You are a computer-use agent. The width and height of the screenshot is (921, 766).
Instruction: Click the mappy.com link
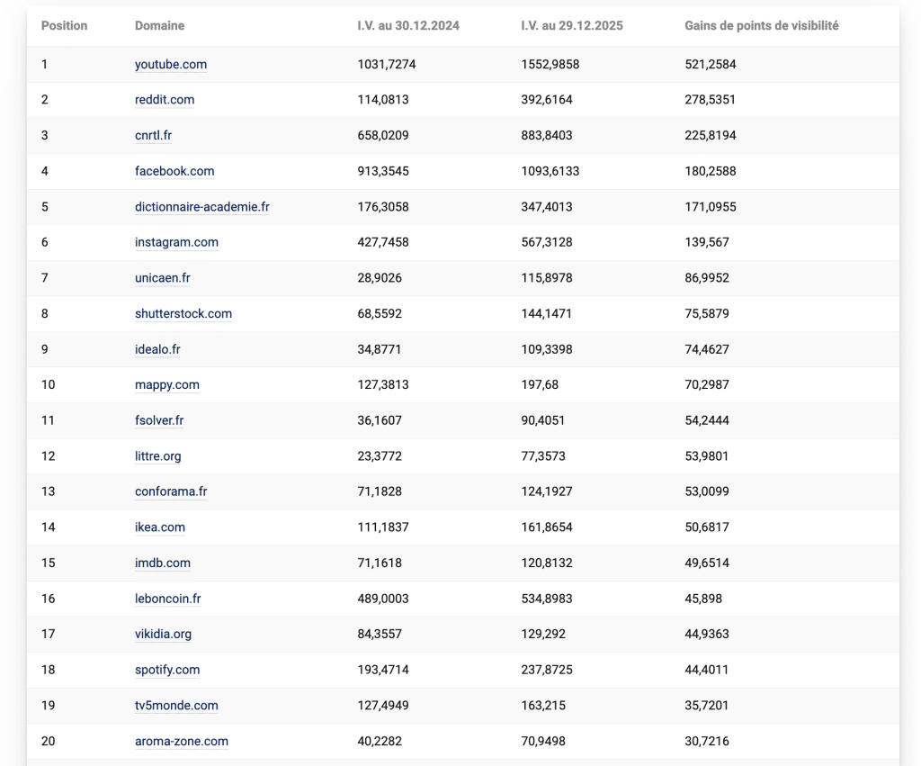point(167,385)
